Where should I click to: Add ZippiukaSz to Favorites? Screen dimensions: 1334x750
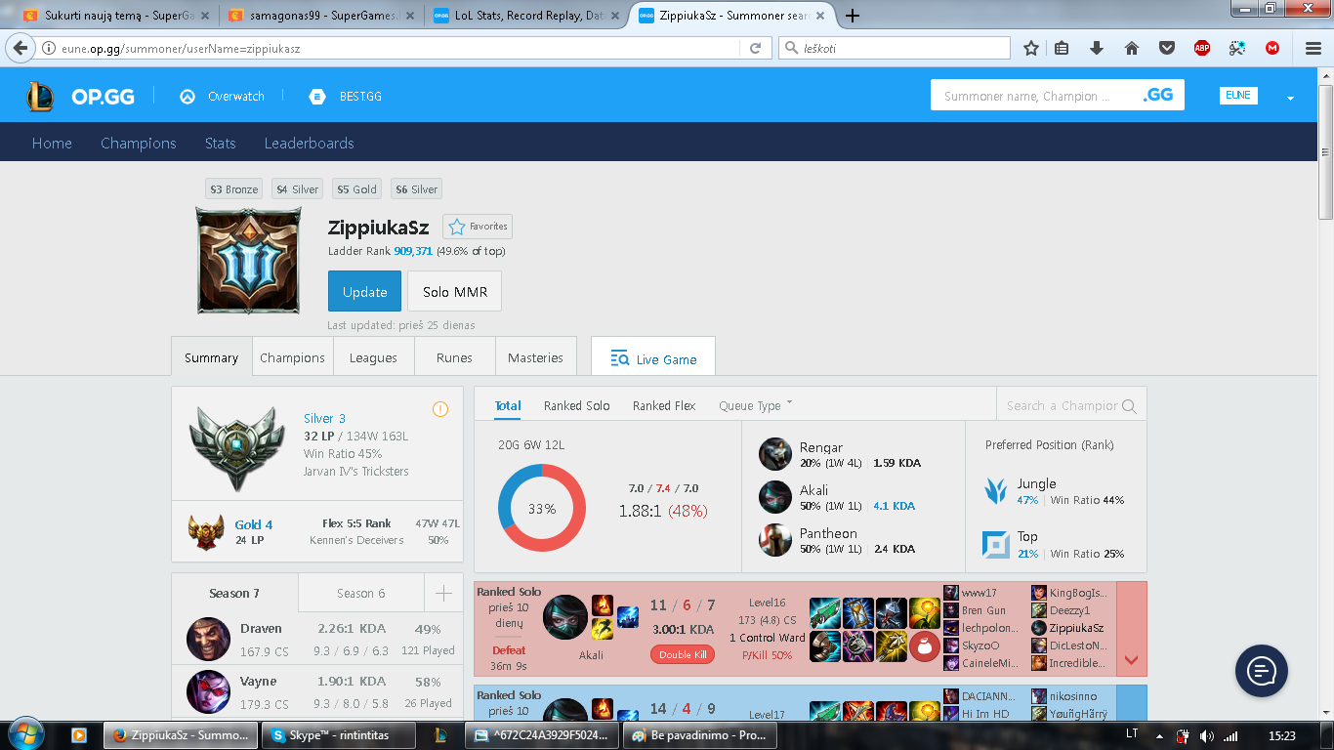coord(477,227)
